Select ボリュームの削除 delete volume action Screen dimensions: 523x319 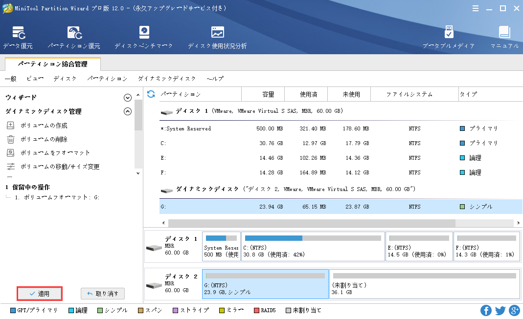44,139
